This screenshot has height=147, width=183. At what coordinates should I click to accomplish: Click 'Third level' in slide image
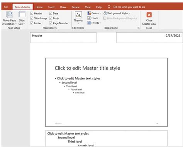[x=71, y=86]
